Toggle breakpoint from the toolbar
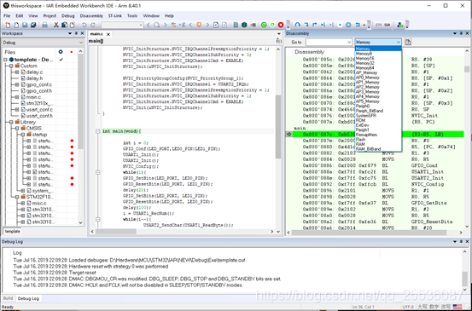 pyautogui.click(x=253, y=25)
